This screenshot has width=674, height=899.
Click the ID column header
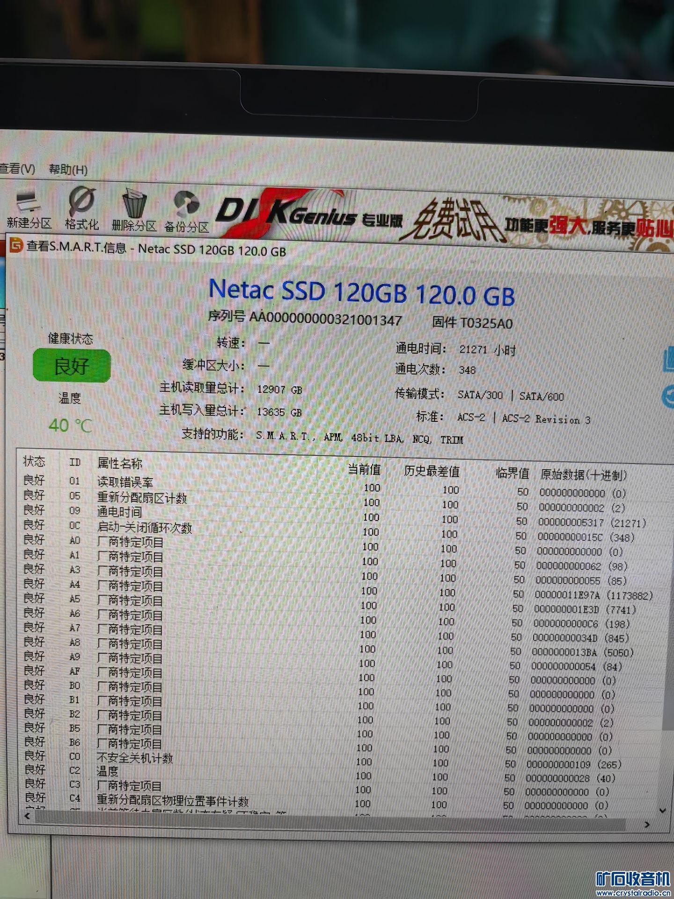point(75,462)
